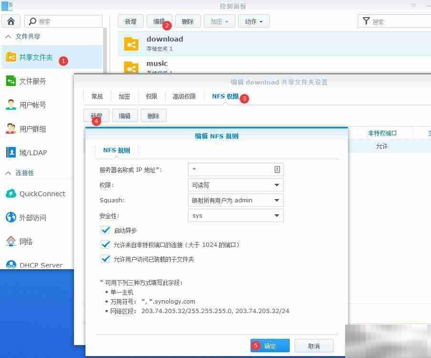Focus the shared folder filter search box
This screenshot has width=431, height=358.
(395, 21)
